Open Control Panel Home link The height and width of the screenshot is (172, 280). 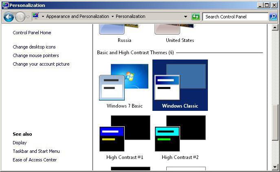coord(32,33)
